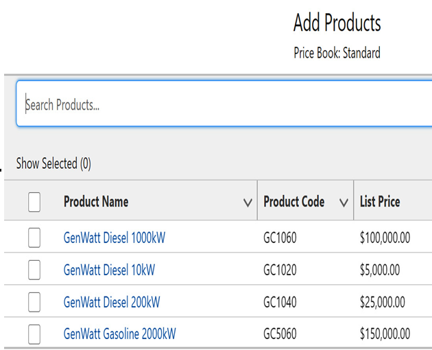Check the box for GenWatt Diesel 10kW

click(x=34, y=270)
